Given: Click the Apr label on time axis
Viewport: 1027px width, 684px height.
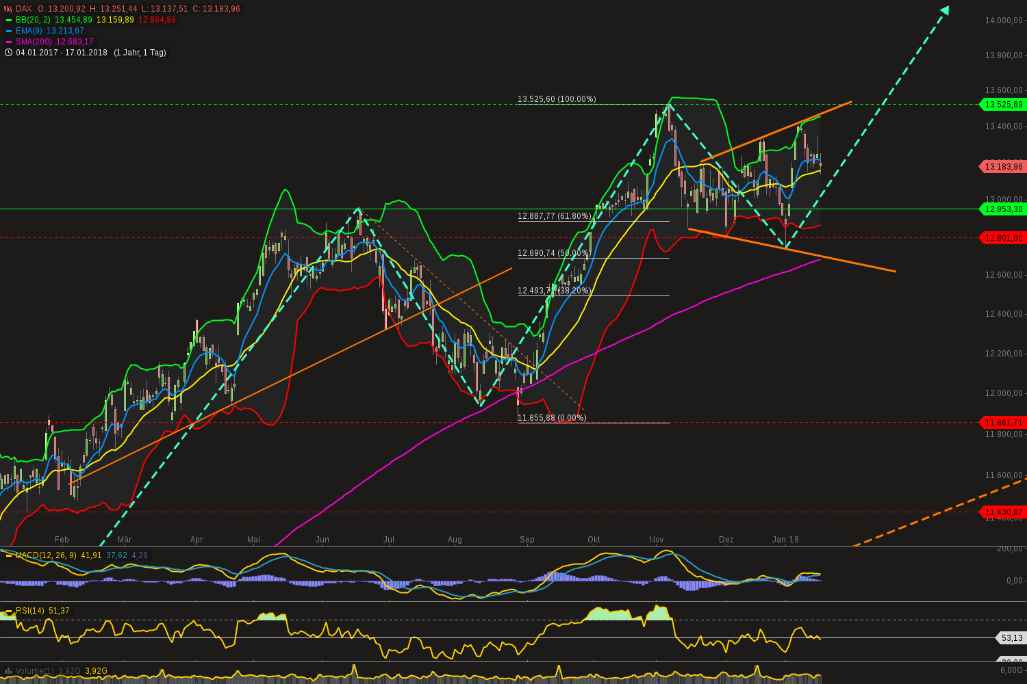Looking at the screenshot, I should pyautogui.click(x=196, y=540).
